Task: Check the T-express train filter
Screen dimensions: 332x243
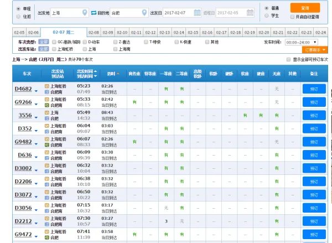Action: (146, 42)
